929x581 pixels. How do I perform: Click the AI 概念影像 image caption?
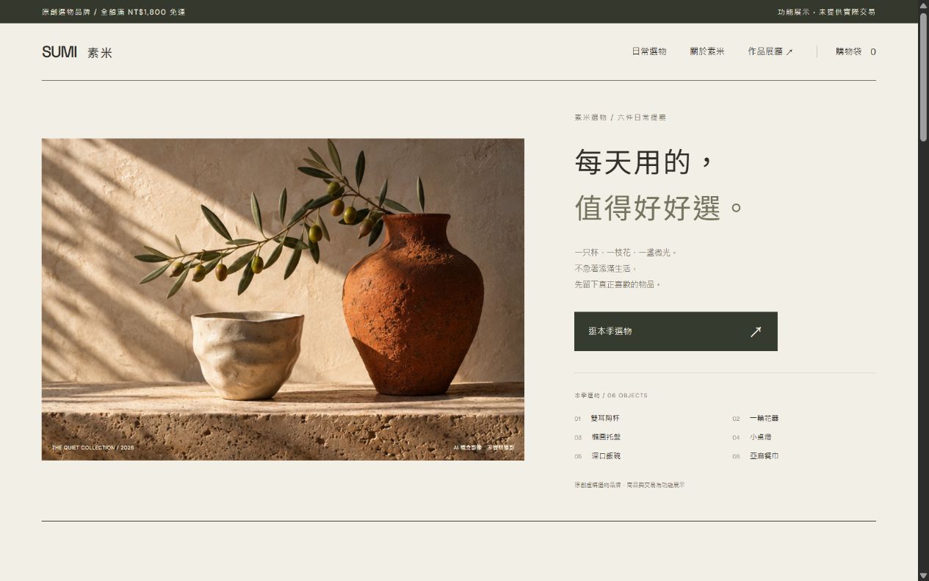point(484,447)
